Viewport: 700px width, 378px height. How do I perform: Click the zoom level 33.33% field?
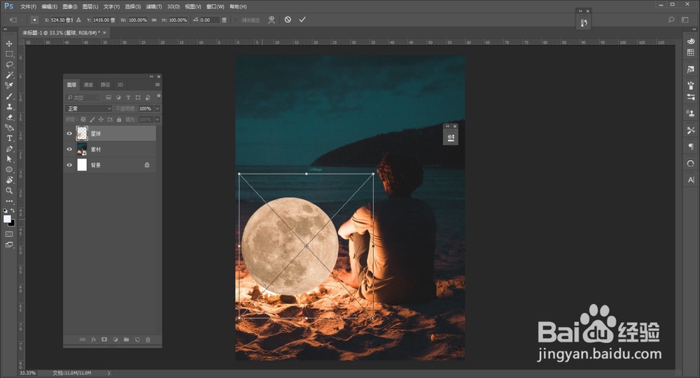tap(28, 373)
